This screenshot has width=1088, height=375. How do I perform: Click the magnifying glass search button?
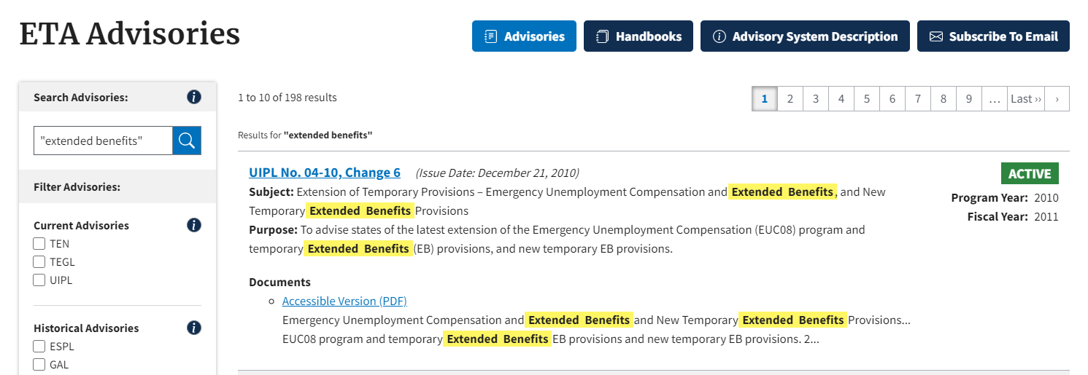click(x=187, y=141)
